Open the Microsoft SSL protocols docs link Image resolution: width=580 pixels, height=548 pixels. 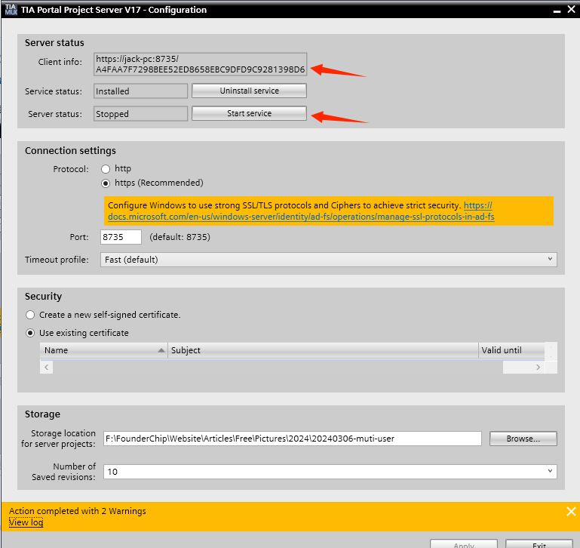click(301, 217)
